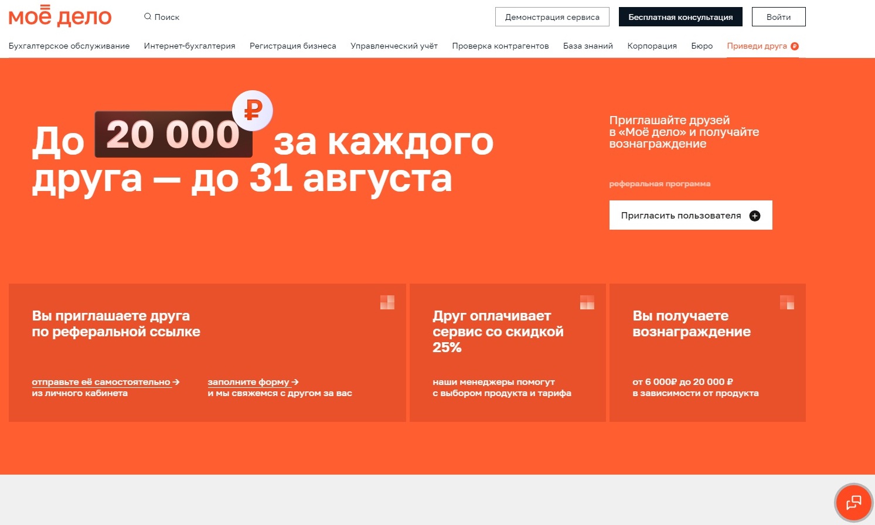Screen dimensions: 875x525
Task: Go to Бюро section
Action: point(702,46)
